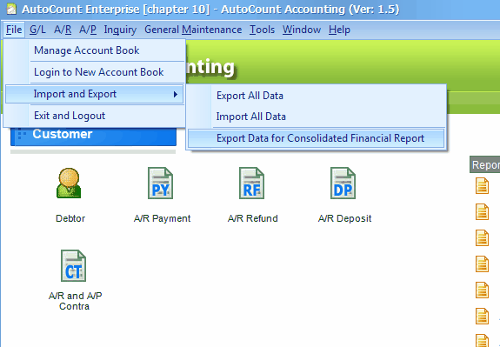Open the A/R Payment icon

(x=160, y=184)
